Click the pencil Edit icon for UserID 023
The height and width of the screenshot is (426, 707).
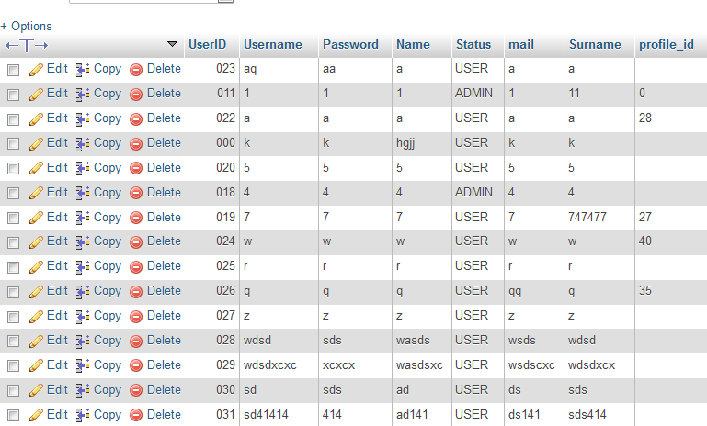(x=37, y=69)
